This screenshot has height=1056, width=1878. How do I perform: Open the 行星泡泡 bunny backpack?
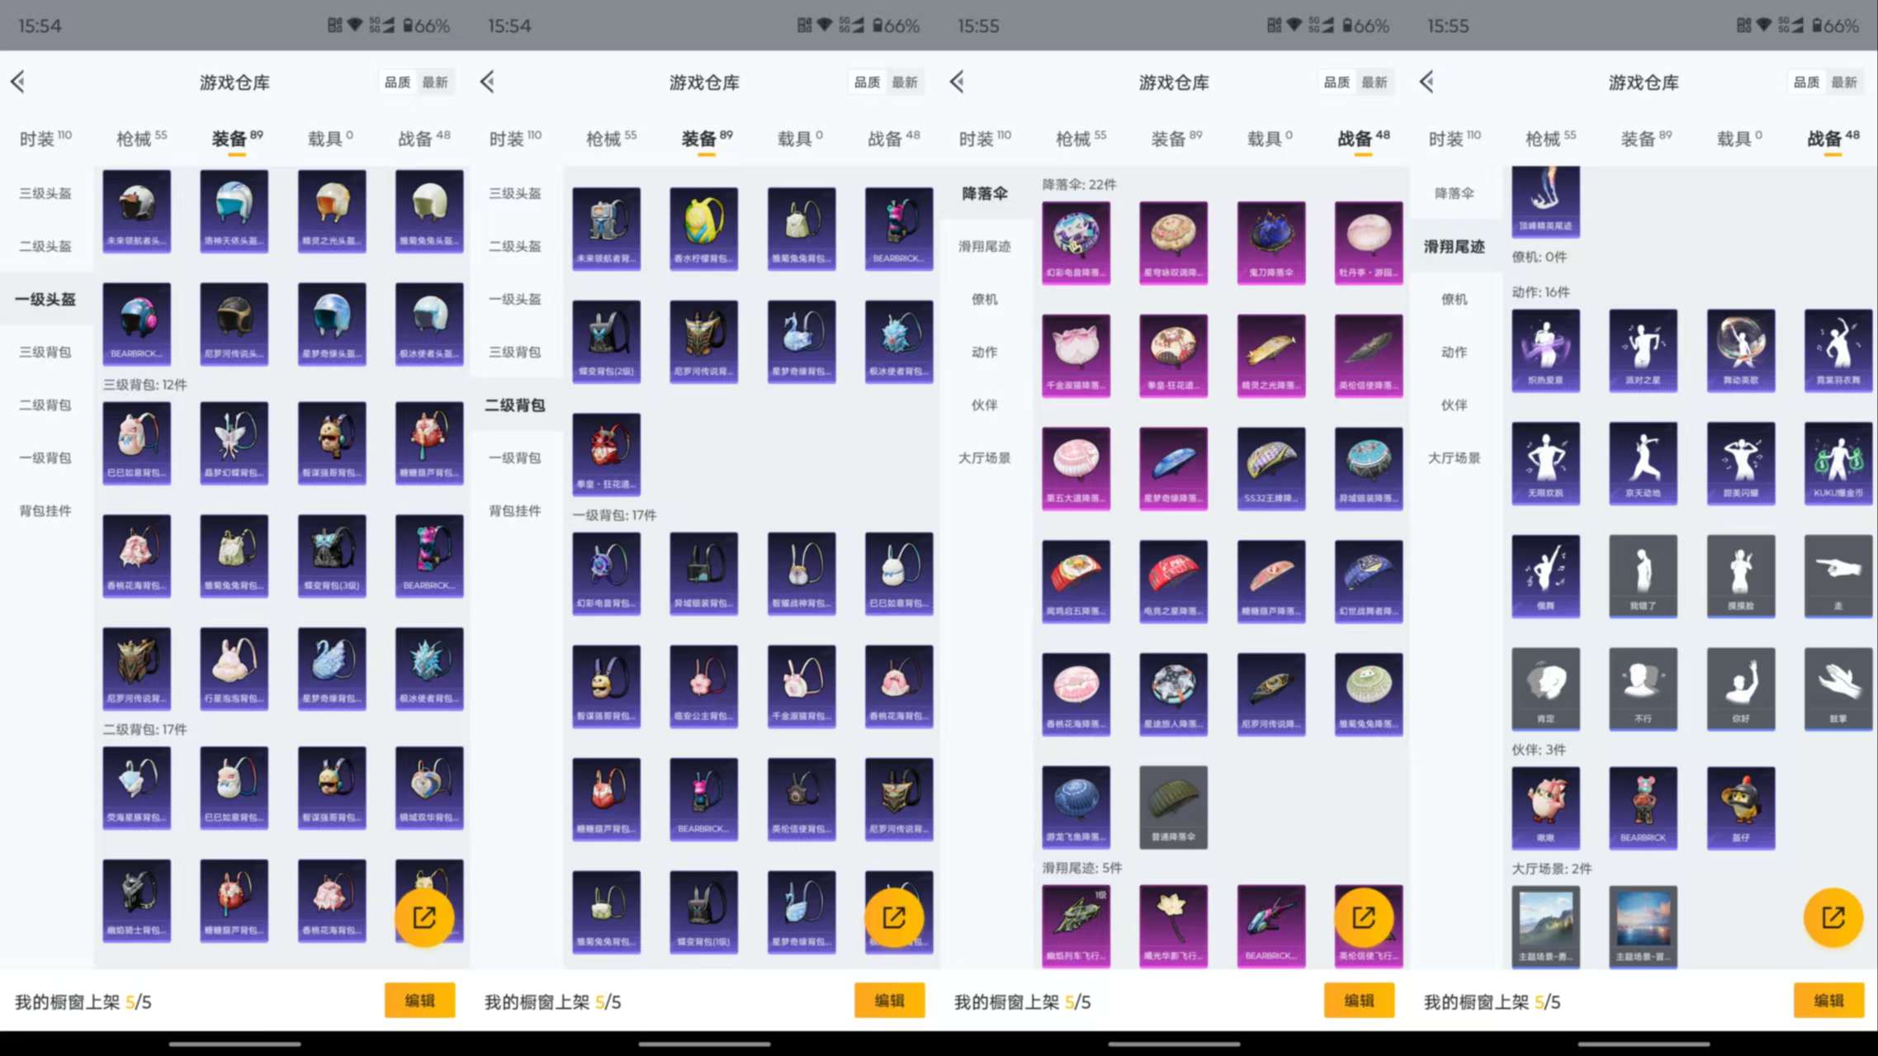(x=234, y=668)
